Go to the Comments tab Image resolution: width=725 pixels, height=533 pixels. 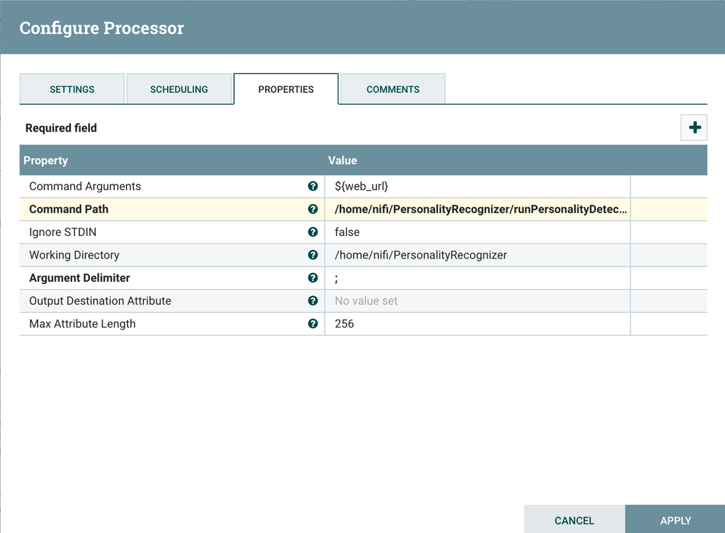coord(392,89)
